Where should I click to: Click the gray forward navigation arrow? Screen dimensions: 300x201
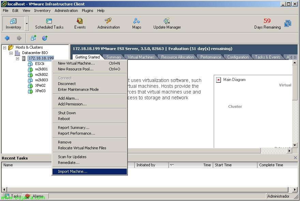pyautogui.click(x=19, y=38)
